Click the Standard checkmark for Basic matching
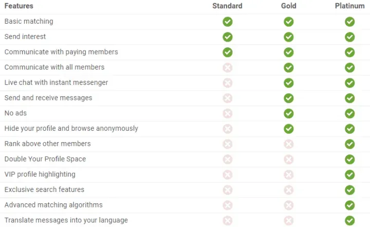 click(x=227, y=22)
